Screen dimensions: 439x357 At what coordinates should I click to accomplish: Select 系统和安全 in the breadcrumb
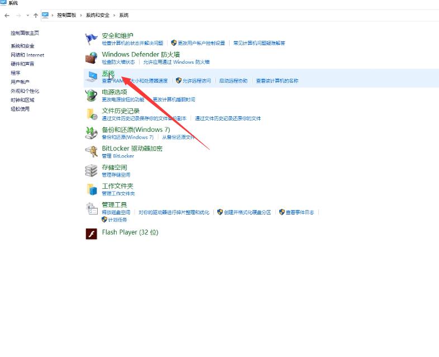(x=97, y=15)
